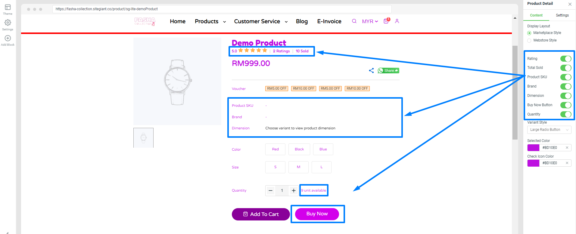Open the shopping cart icon
This screenshot has height=234, width=576.
pos(386,21)
